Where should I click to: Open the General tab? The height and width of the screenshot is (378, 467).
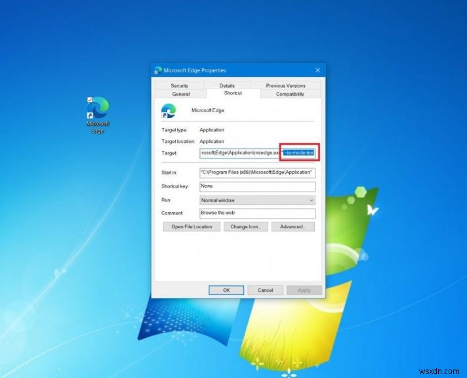(181, 94)
